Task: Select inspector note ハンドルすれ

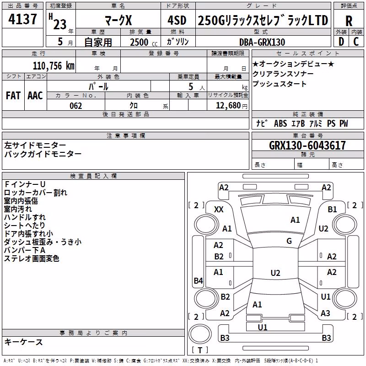Action: [x=25, y=217]
